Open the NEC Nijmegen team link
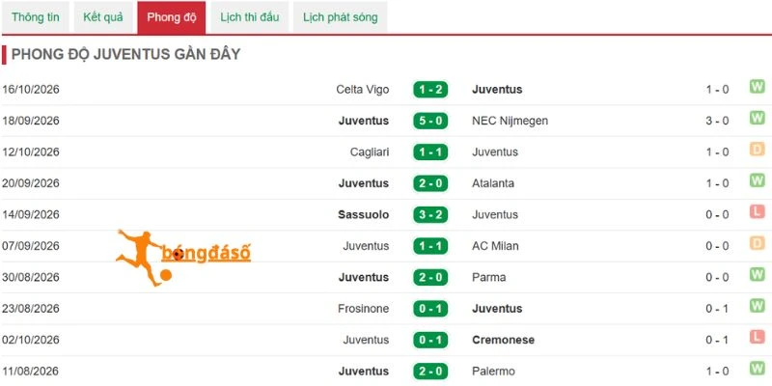The width and height of the screenshot is (772, 386). pyautogui.click(x=510, y=121)
